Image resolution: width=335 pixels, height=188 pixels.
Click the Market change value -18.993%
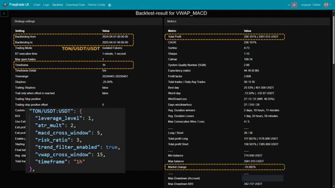point(250,167)
